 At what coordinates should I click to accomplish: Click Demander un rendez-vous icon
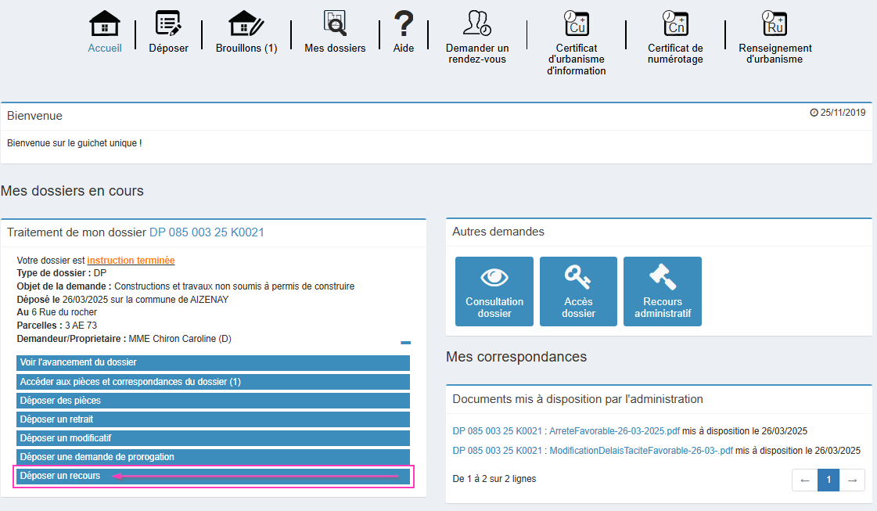(476, 23)
